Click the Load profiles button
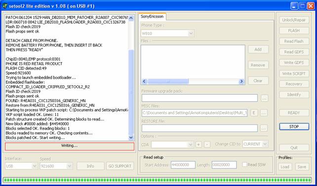Image resolution: width=317 pixels, height=186 pixels. click(x=285, y=167)
